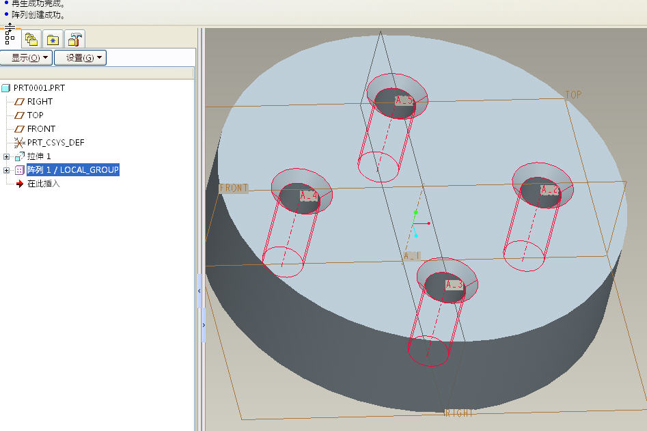Expand the 阵列 1 / LOCAL_GROUP node
This screenshot has height=431, width=647.
[x=6, y=170]
